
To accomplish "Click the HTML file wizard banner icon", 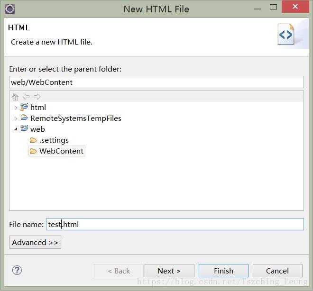I will [286, 34].
